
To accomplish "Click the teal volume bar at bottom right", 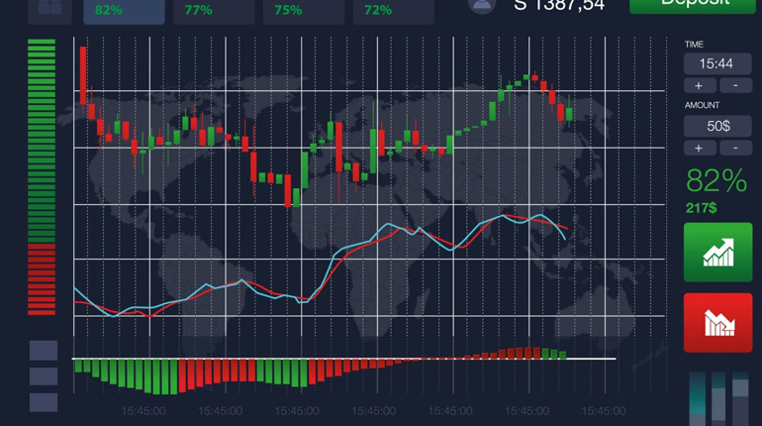I will 697,399.
